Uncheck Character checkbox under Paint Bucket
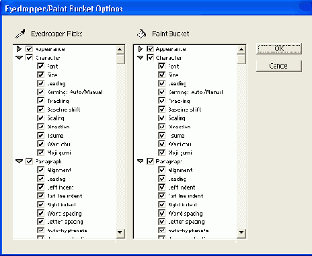 tap(150, 58)
